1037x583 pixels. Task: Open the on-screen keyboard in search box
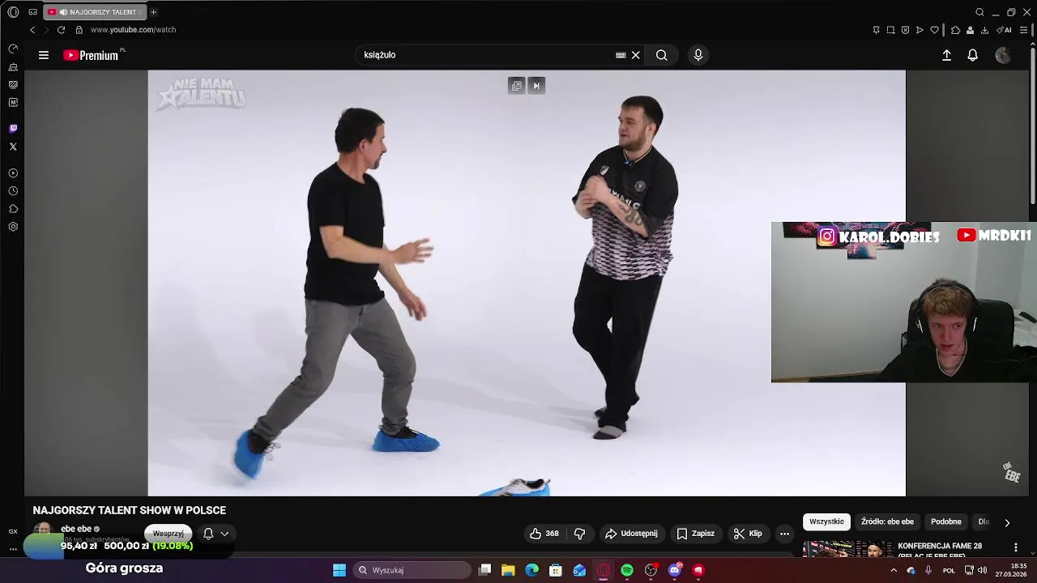[x=621, y=55]
